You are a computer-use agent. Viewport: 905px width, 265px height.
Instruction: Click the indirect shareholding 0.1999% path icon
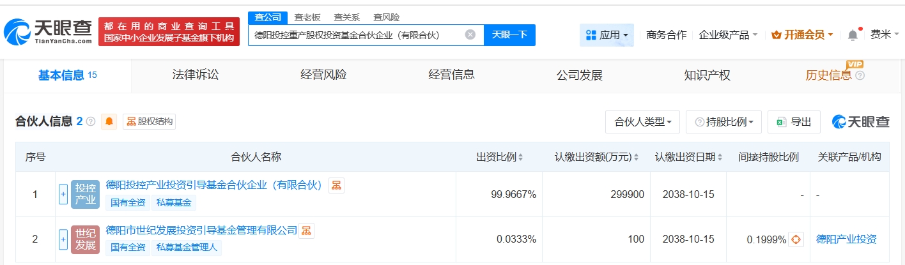point(796,239)
